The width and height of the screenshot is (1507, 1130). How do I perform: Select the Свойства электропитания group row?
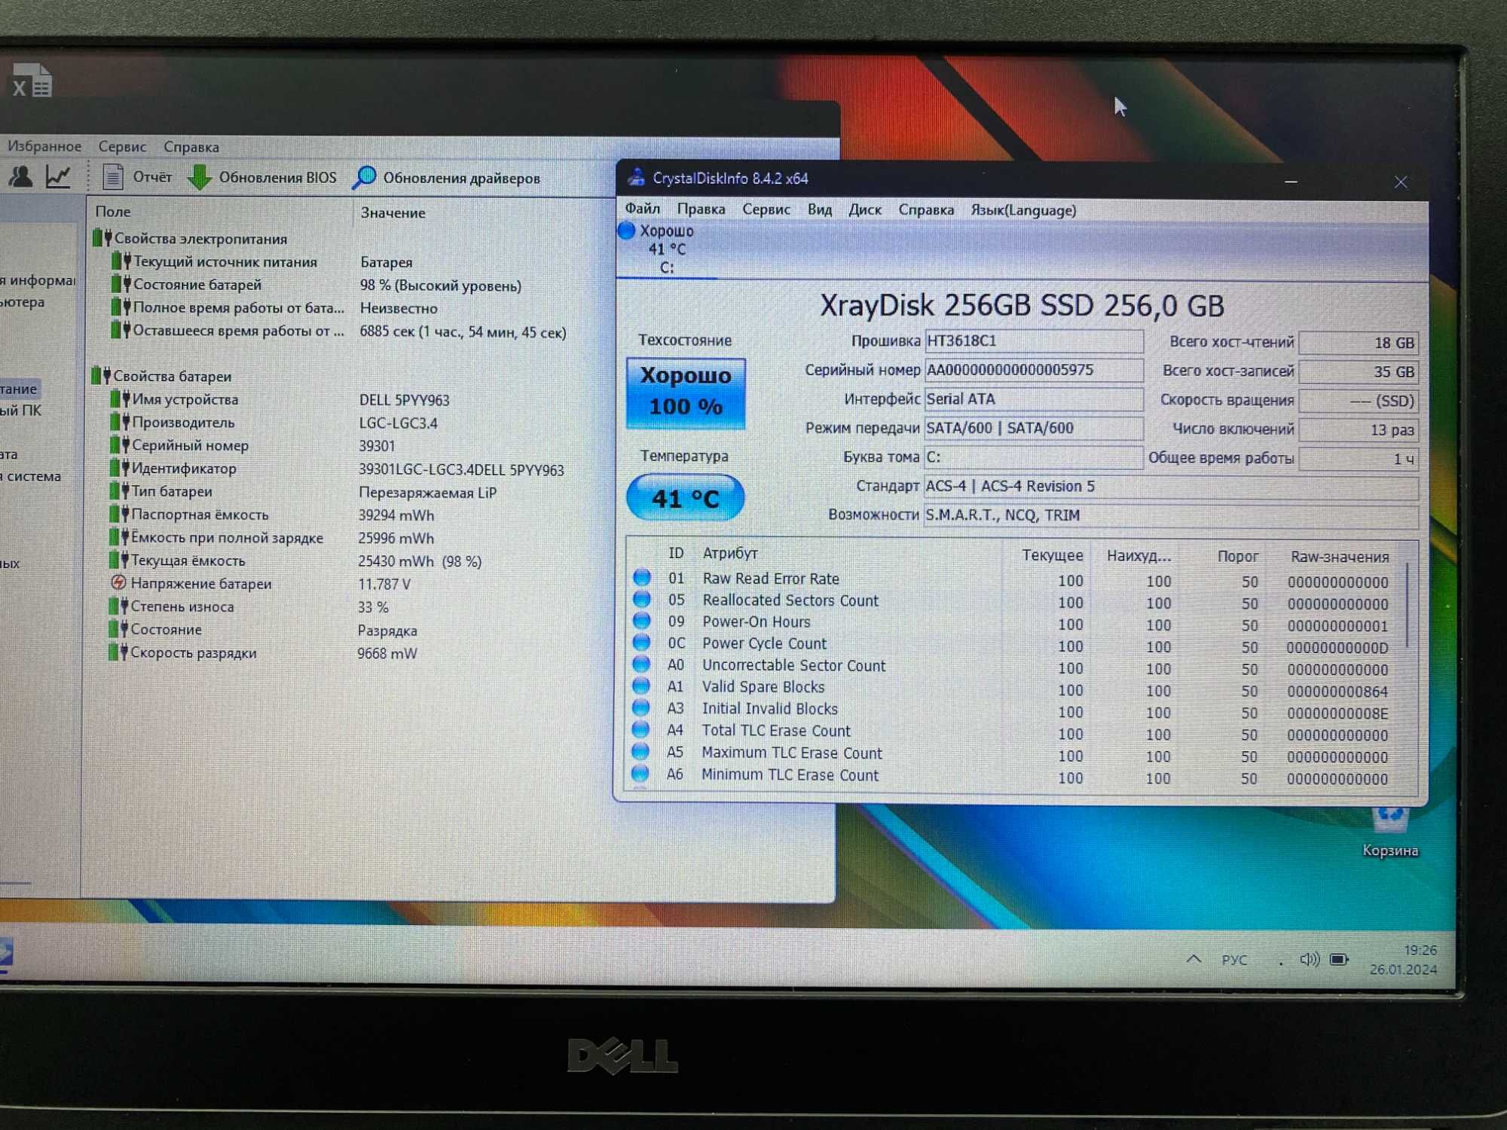190,239
